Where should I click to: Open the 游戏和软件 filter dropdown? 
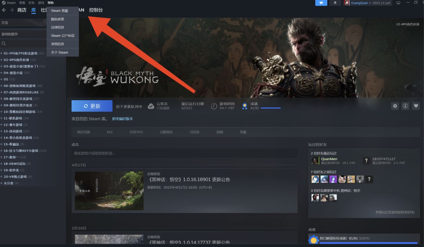pyautogui.click(x=23, y=34)
